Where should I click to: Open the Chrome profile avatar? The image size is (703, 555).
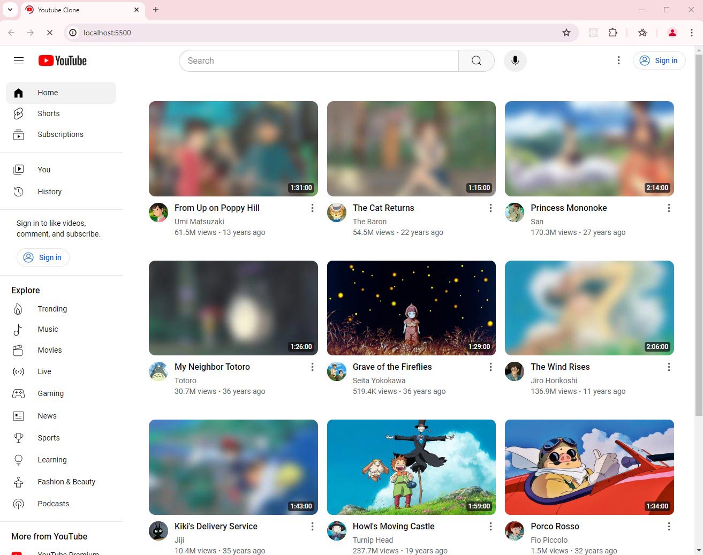click(672, 33)
